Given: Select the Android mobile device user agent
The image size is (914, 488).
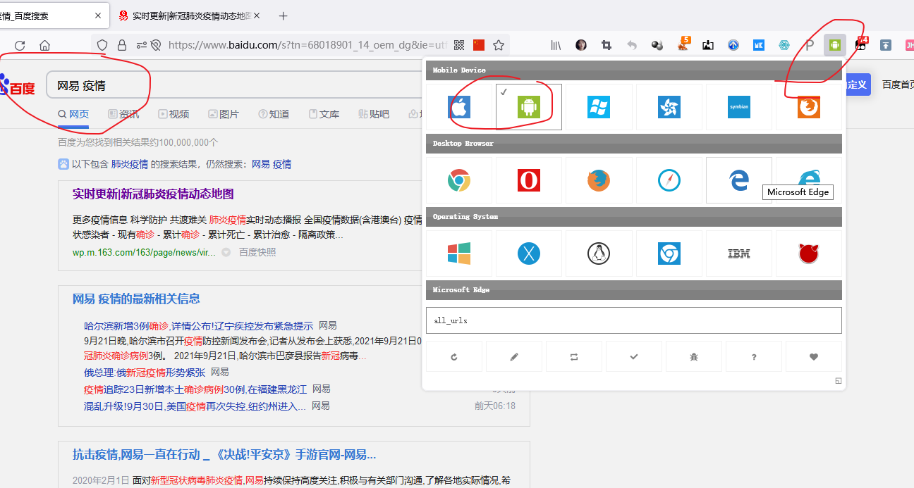Looking at the screenshot, I should (529, 107).
